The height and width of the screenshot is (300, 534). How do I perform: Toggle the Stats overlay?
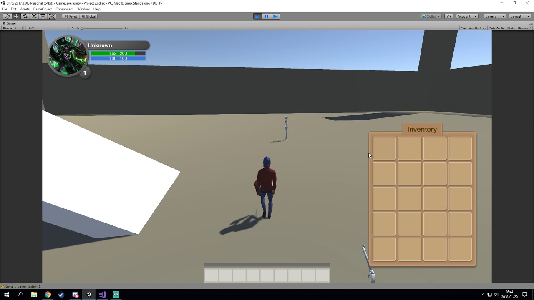point(511,28)
